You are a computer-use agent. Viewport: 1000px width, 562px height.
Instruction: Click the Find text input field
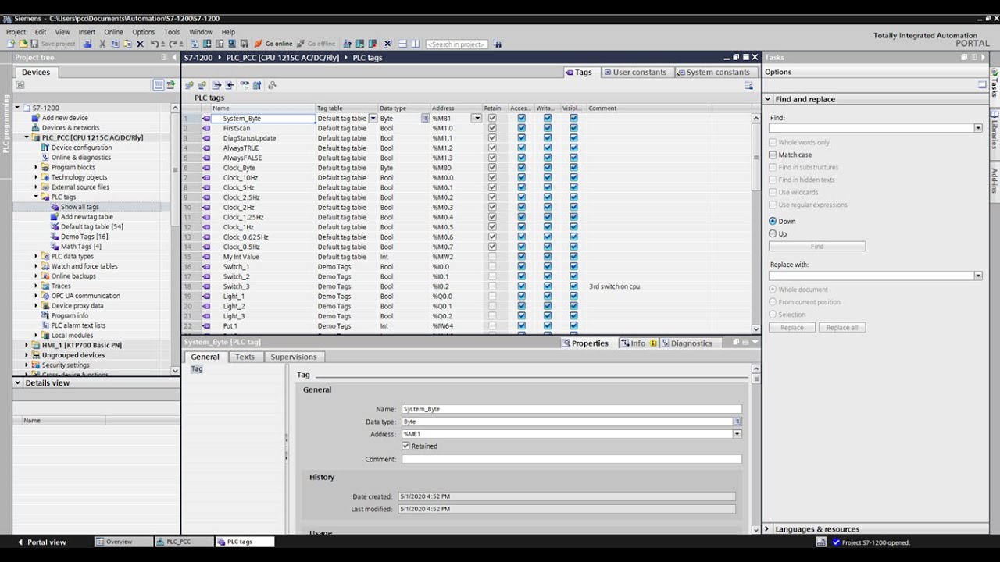point(871,128)
